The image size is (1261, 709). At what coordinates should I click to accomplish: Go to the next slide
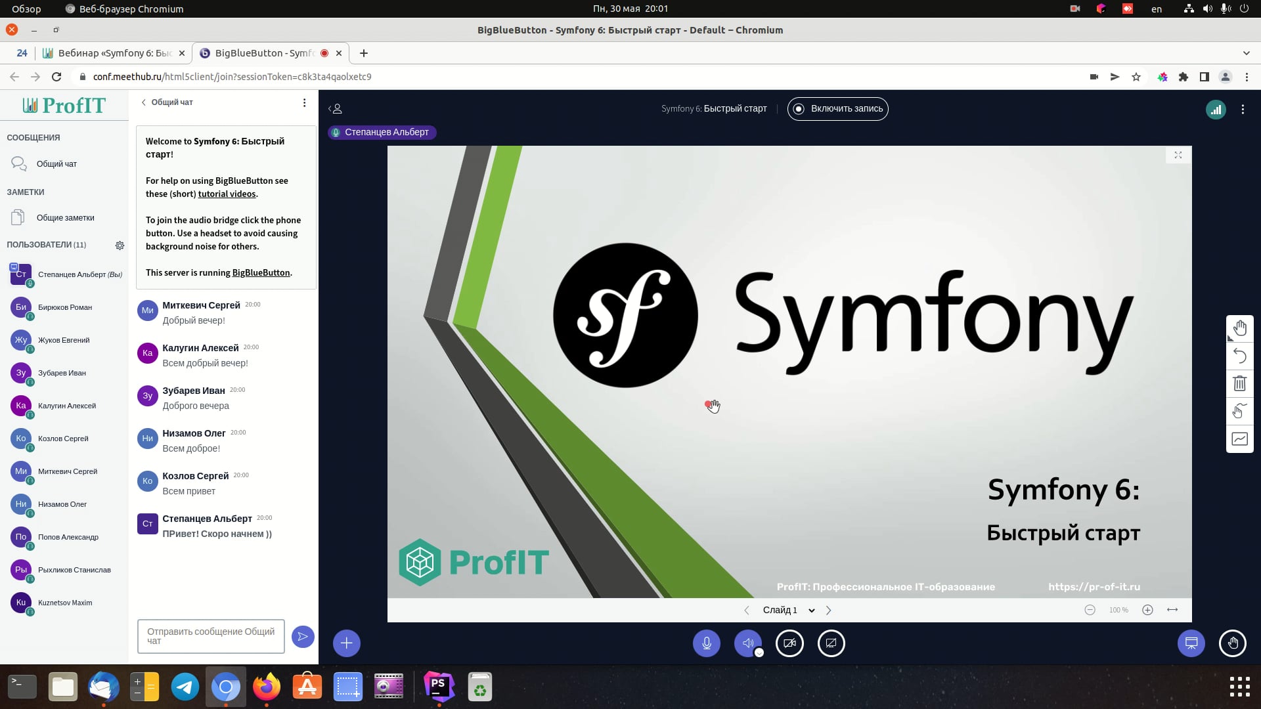(x=828, y=611)
